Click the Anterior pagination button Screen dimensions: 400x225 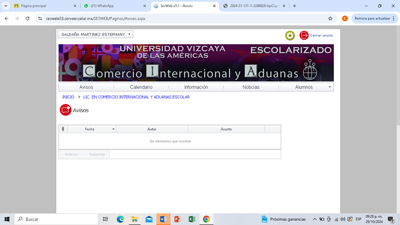coord(72,154)
